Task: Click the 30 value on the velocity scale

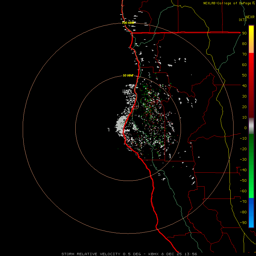Action: 244,96
